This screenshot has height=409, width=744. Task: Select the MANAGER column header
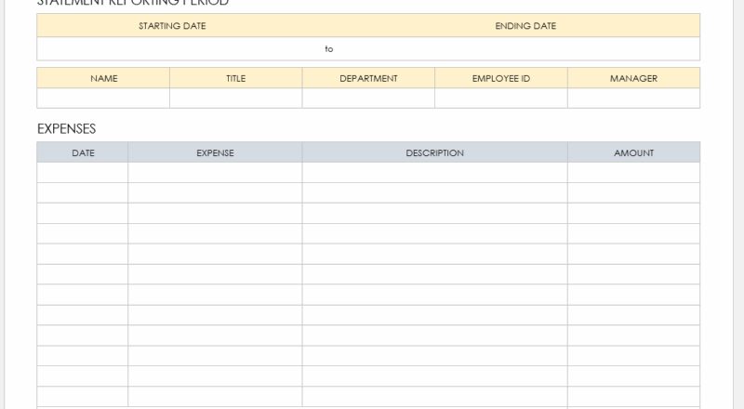coord(633,78)
